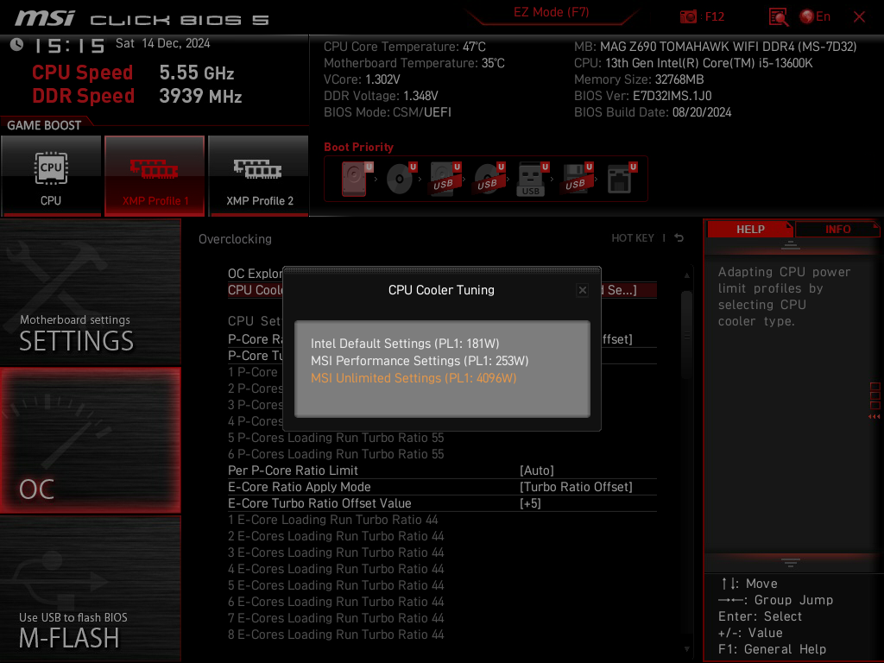
Task: Click the highlighted CPU Cooler Tuning row
Action: 255,290
